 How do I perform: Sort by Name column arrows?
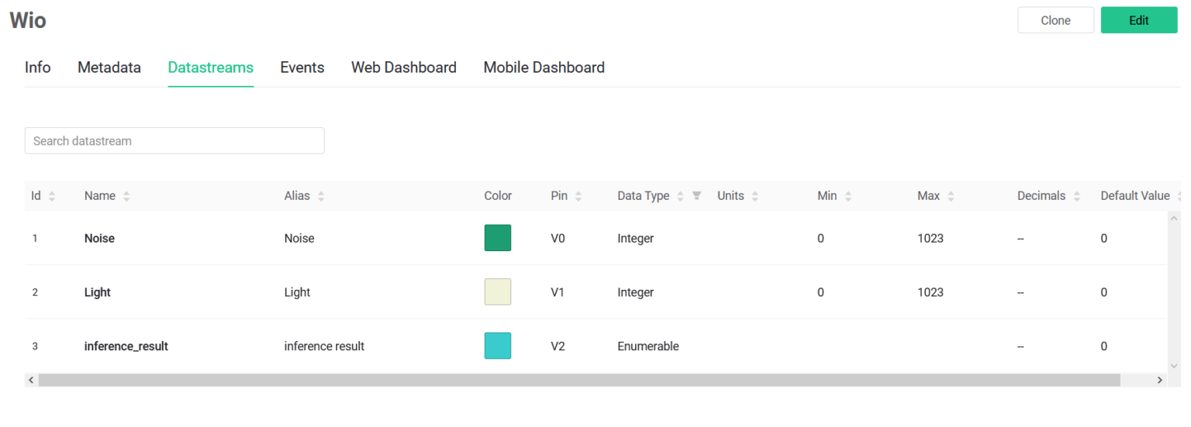click(126, 196)
